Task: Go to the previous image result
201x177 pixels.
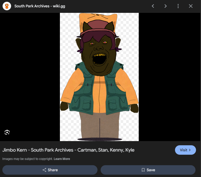Action: [x=153, y=6]
